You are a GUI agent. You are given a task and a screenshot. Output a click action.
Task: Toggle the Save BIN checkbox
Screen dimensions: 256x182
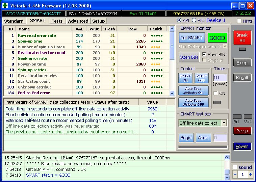pyautogui.click(x=204, y=54)
